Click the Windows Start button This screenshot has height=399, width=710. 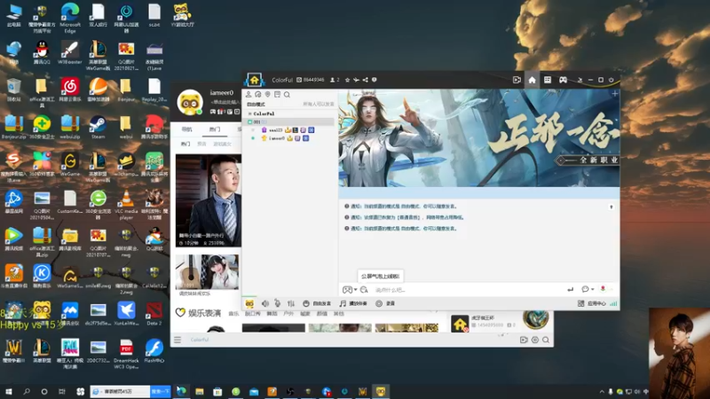(9, 391)
